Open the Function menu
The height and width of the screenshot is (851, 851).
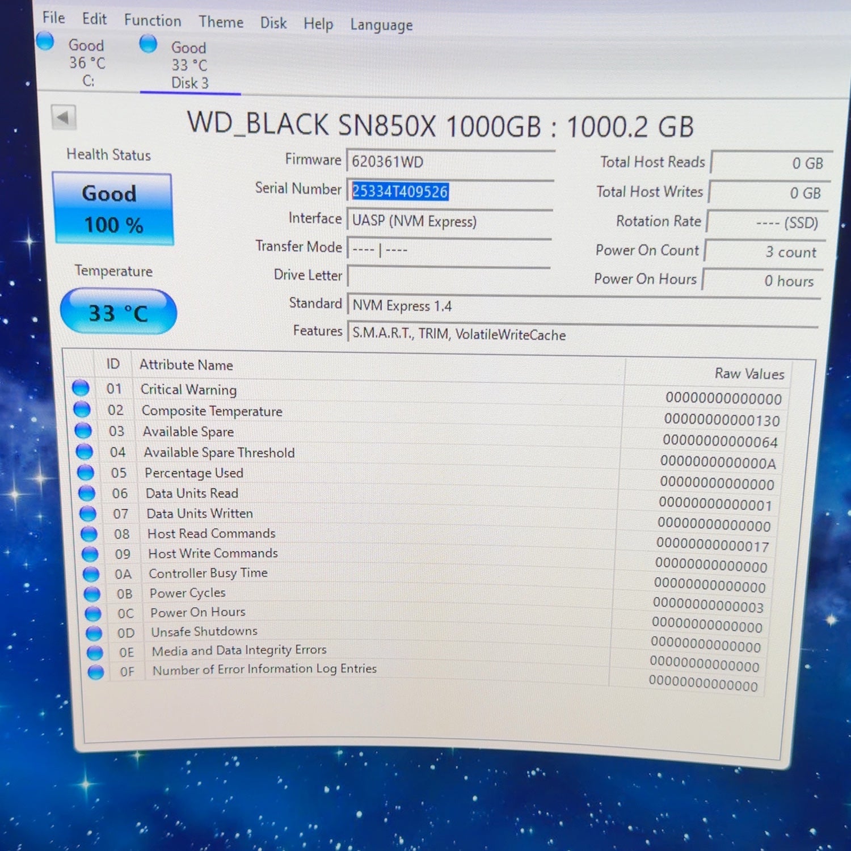point(153,20)
